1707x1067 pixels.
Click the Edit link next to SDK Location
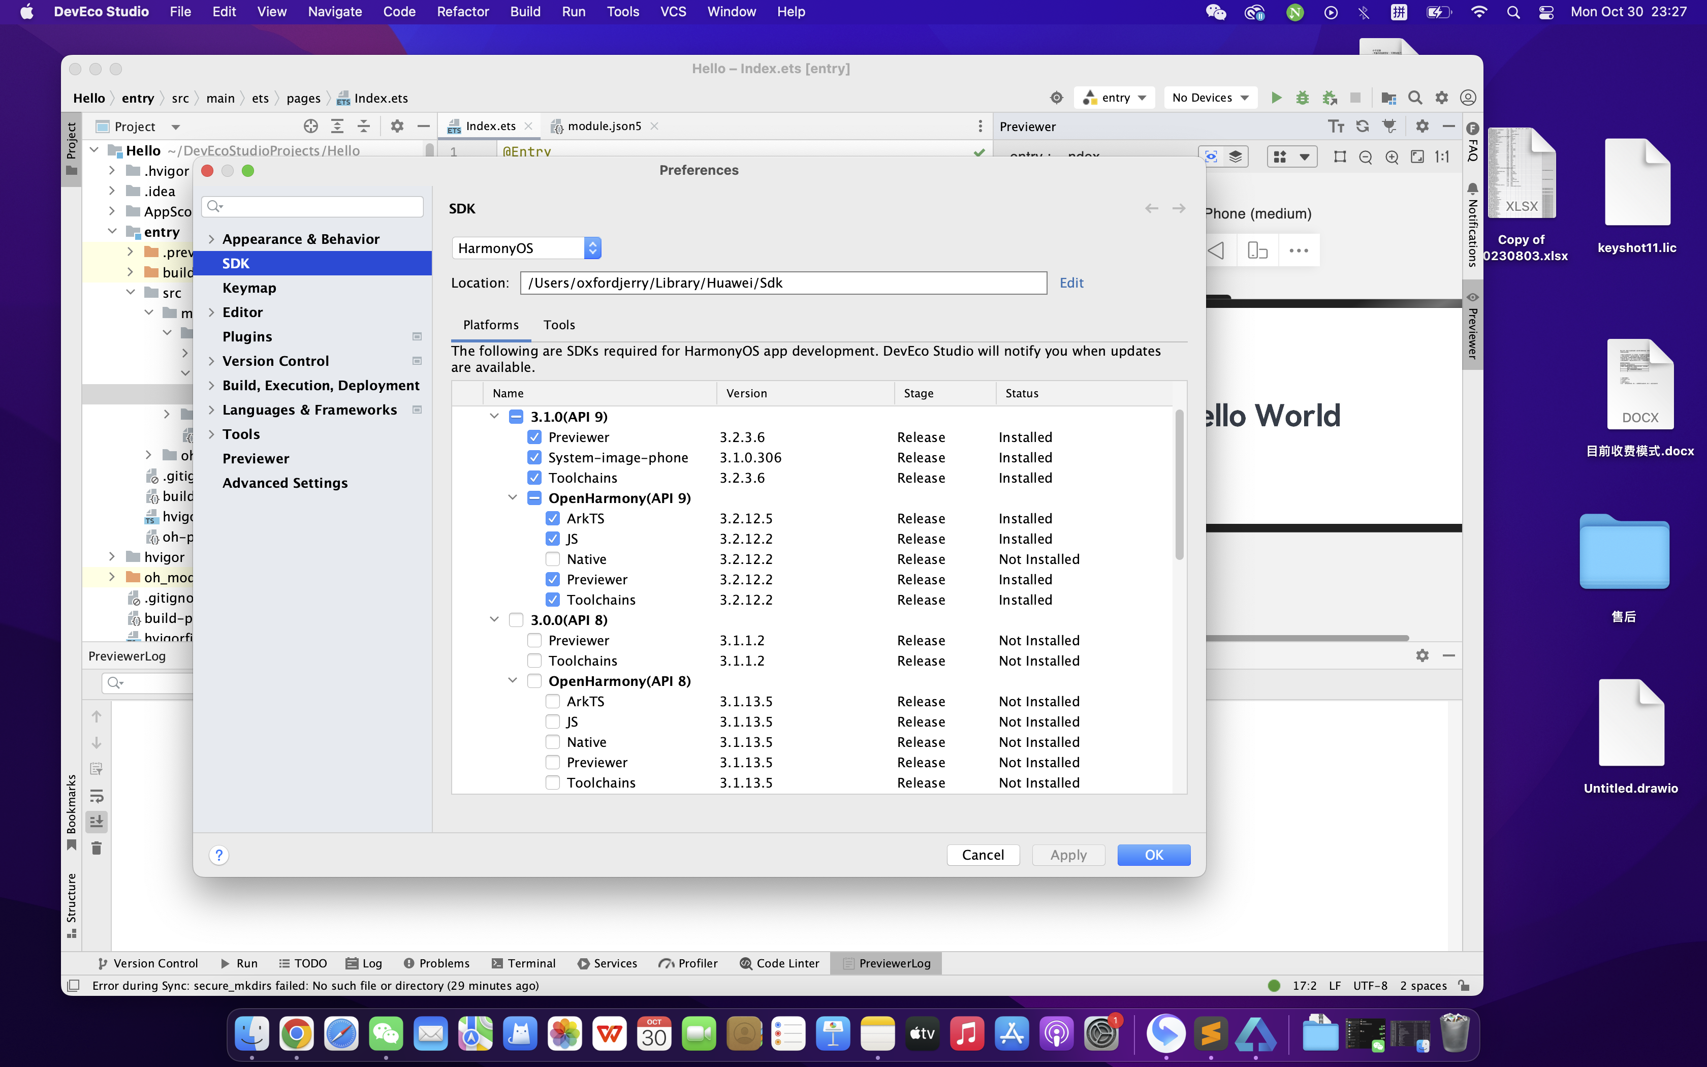click(x=1071, y=283)
